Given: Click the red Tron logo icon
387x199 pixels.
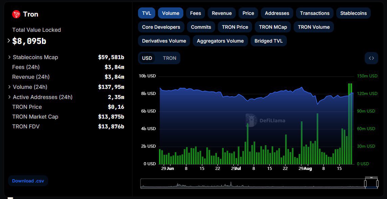Looking at the screenshot, I should 16,14.
